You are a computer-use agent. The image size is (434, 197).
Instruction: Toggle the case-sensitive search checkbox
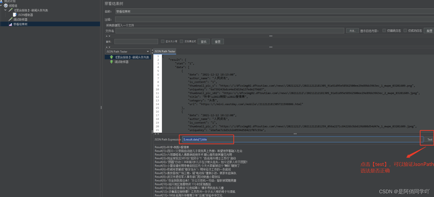click(x=162, y=41)
